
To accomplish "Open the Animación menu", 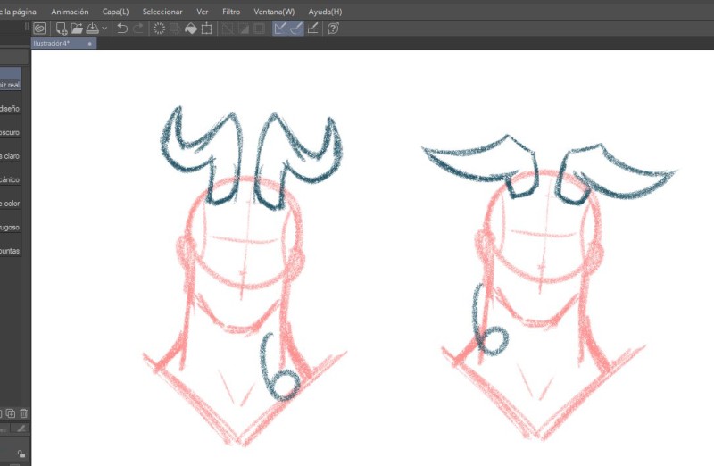I will pos(70,12).
